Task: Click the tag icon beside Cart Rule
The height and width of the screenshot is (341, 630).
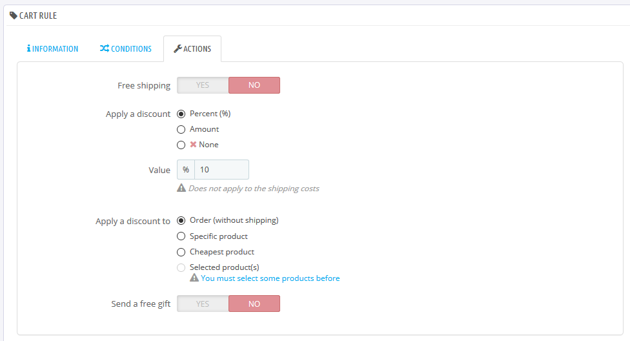Action: point(14,15)
